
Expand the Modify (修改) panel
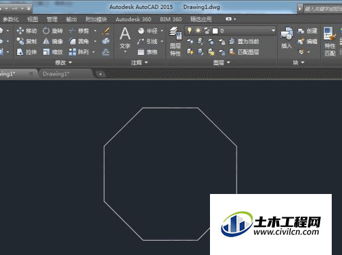pyautogui.click(x=64, y=62)
